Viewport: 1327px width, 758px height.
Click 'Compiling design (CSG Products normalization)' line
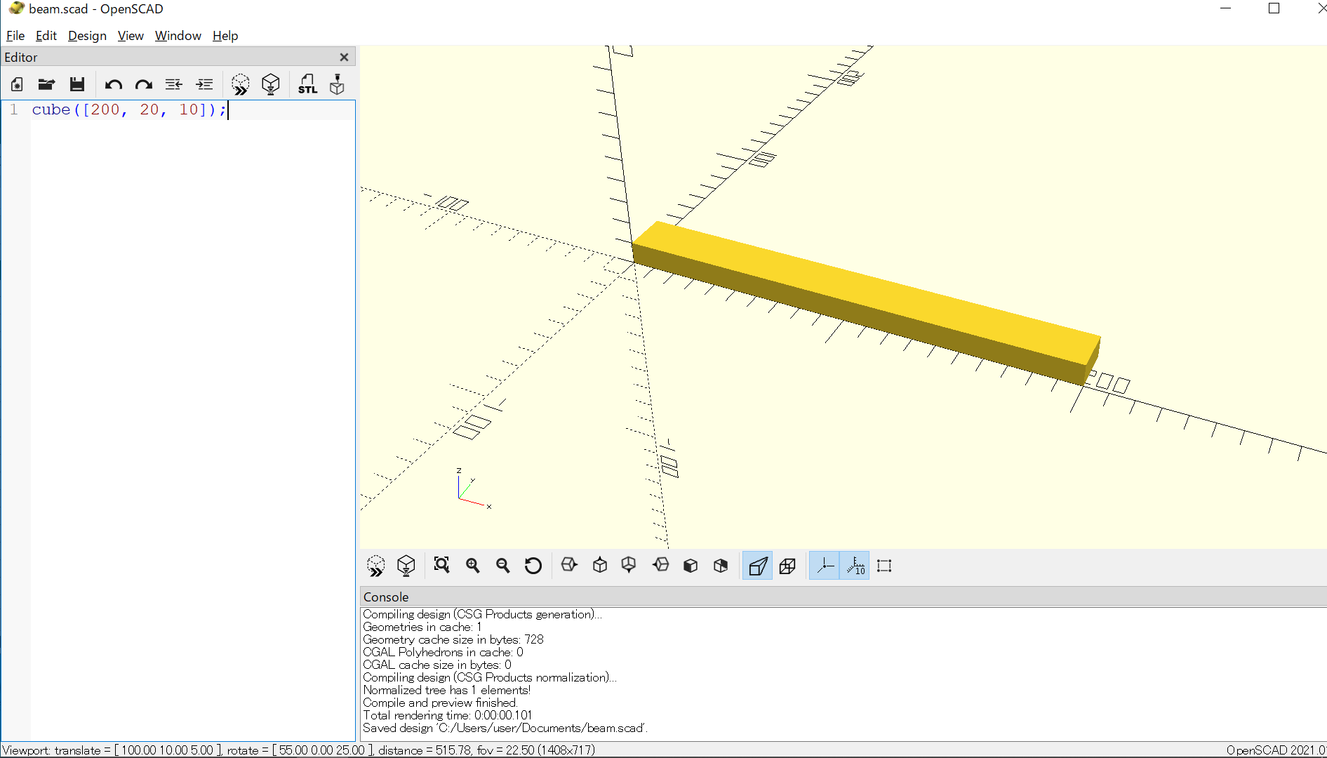click(x=490, y=678)
